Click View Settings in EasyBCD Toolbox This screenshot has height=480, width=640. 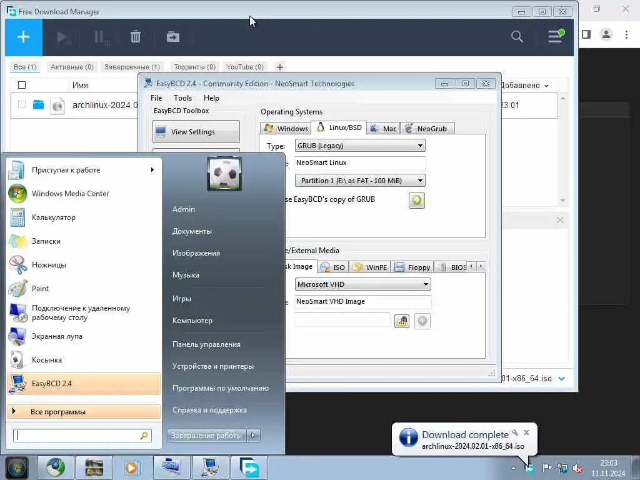[196, 132]
